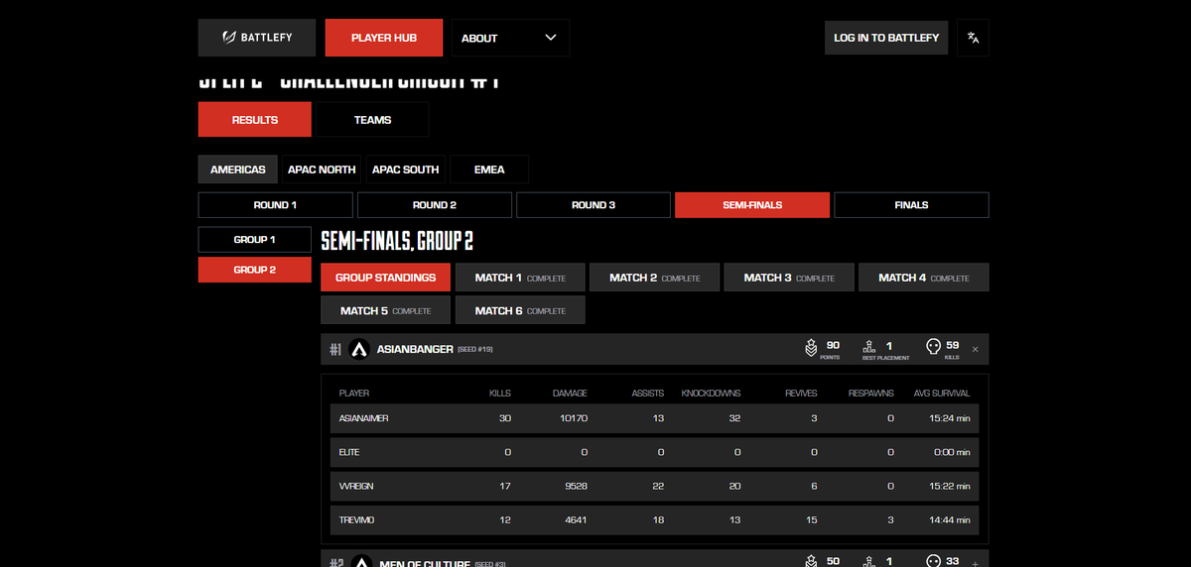Open the Finals stage
Image resolution: width=1191 pixels, height=567 pixels.
pos(911,205)
